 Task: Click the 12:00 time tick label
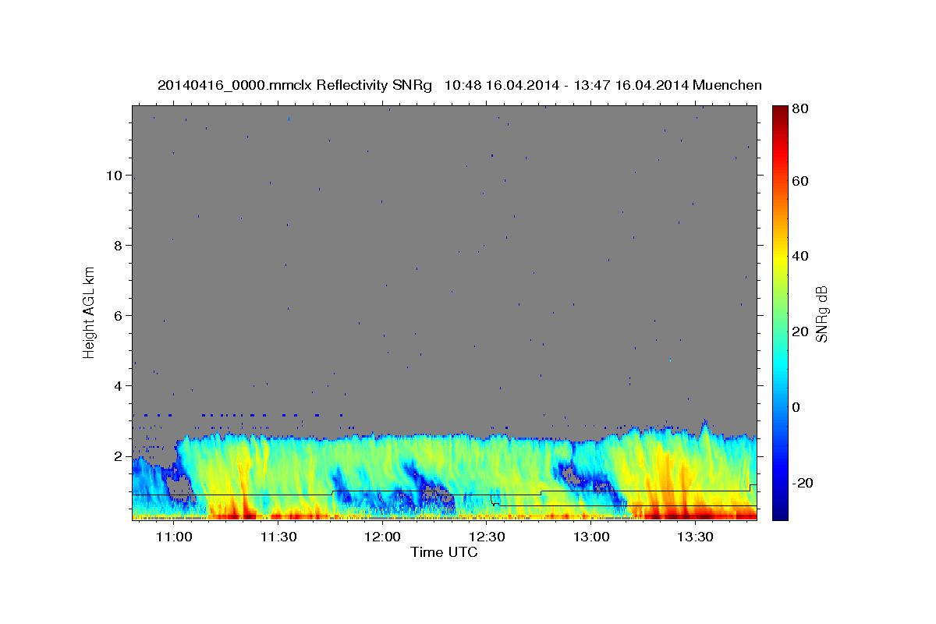pyautogui.click(x=383, y=537)
